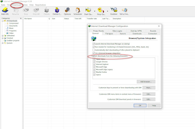Switch to the Downloads configuration tab
Screen dimensions: 195x129
(x=137, y=34)
